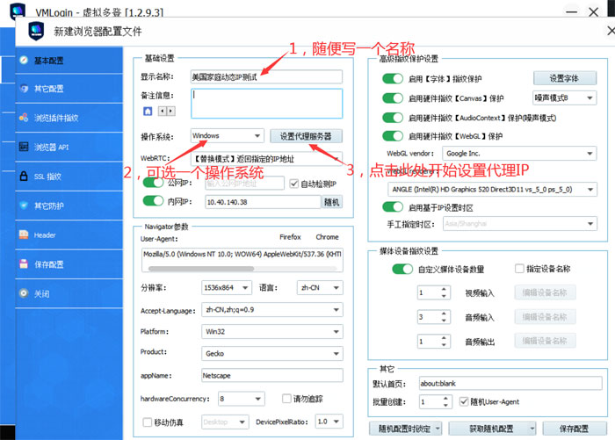The height and width of the screenshot is (440, 615).
Task: Open the 基本配置 section
Action: click(x=69, y=61)
